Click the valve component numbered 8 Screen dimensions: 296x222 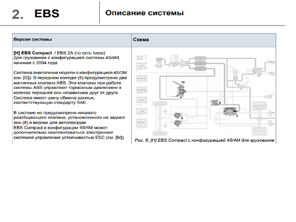click(215, 103)
